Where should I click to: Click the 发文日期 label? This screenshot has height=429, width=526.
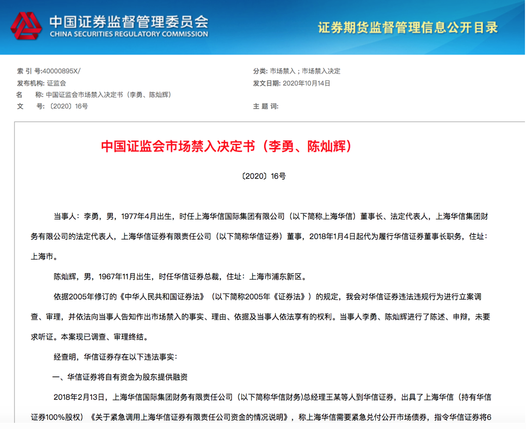pos(267,83)
